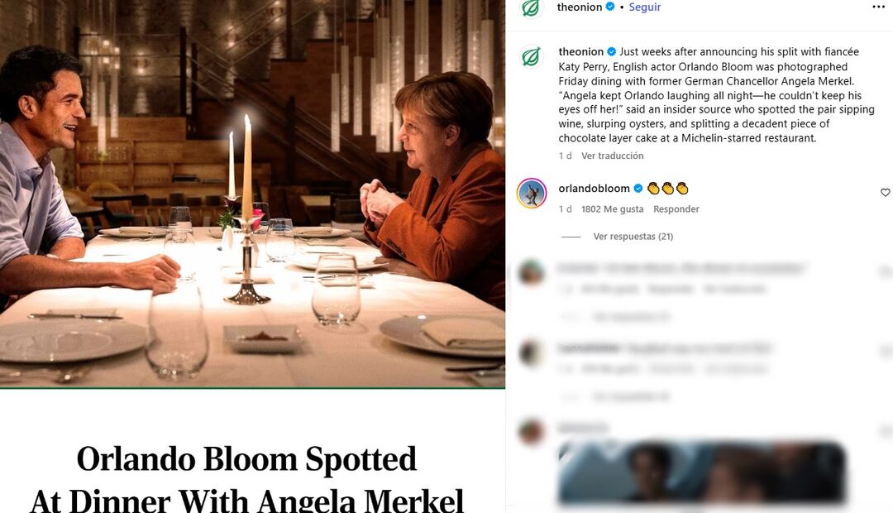Click the second blurred commenter's avatar
This screenshot has width=893, height=513.
coord(532,352)
